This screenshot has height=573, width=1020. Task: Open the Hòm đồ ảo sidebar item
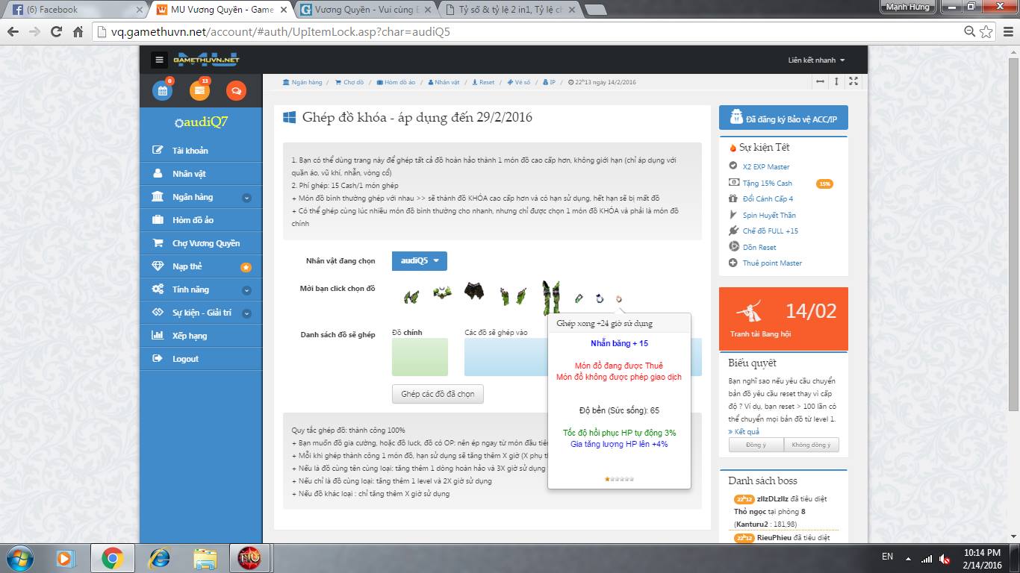click(201, 220)
